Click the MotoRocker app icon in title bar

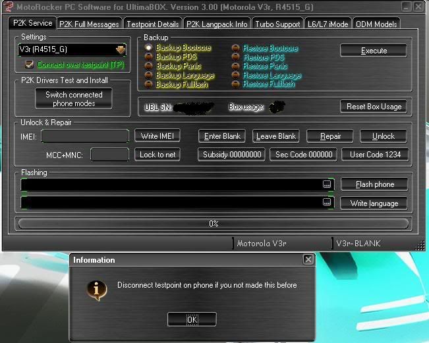8,6
